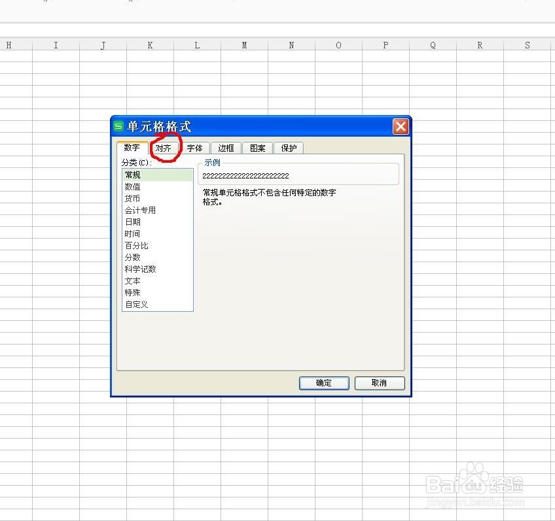Click the 取消 button
Viewport: 555px width, 521px height.
(380, 383)
